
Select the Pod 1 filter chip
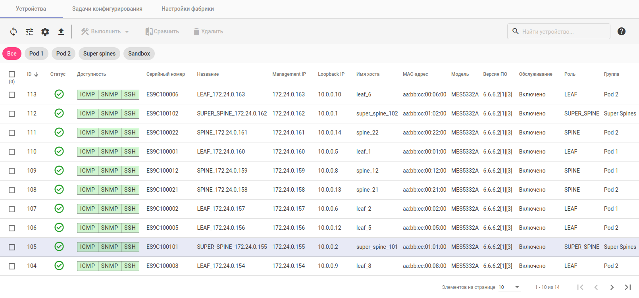click(36, 54)
